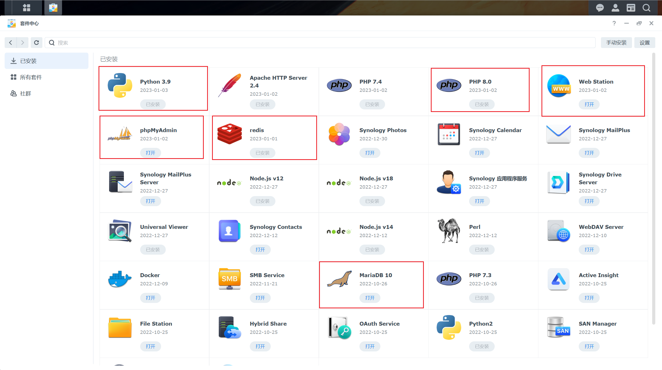Click the Python2 package title
This screenshot has width=662, height=370.
481,324
